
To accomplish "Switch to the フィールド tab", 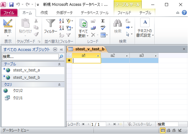I will coord(124,13).
